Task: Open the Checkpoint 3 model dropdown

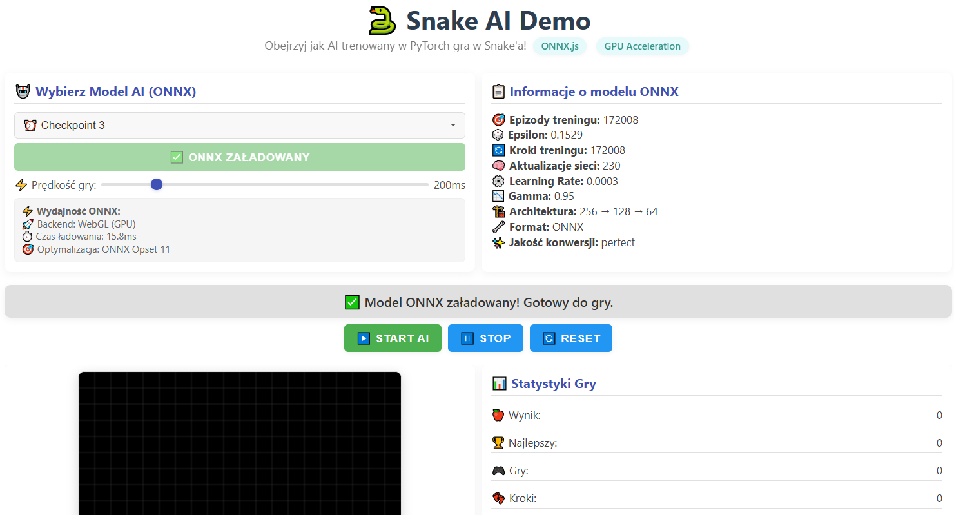Action: pyautogui.click(x=239, y=125)
